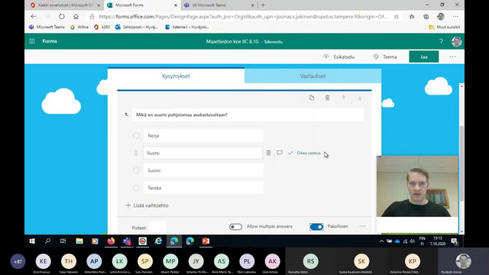Add option with Lisää vaihtoehto
Viewport: 489px width, 275px height.
point(147,205)
